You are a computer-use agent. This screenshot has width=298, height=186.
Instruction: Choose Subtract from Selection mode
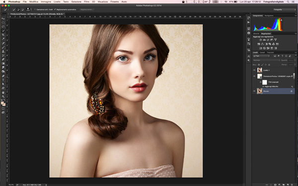pyautogui.click(x=23, y=9)
